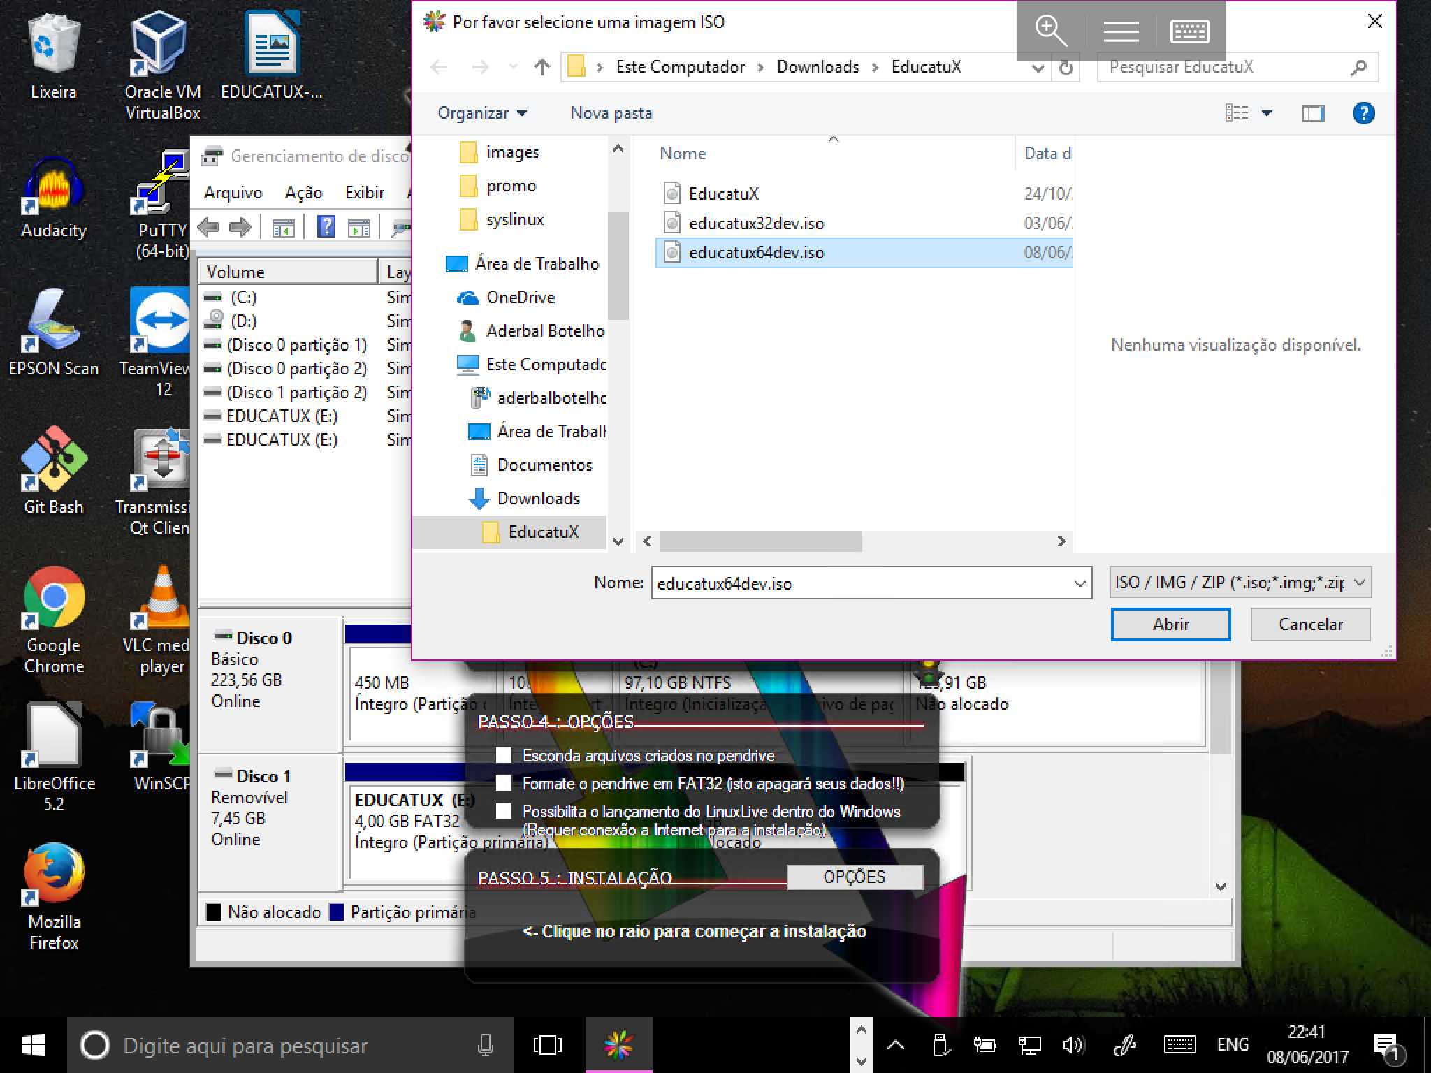
Task: Open the view options dropdown arrow
Action: 1267,113
